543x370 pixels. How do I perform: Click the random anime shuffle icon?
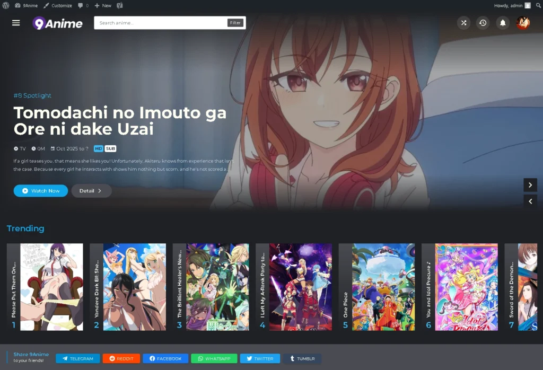click(x=463, y=23)
